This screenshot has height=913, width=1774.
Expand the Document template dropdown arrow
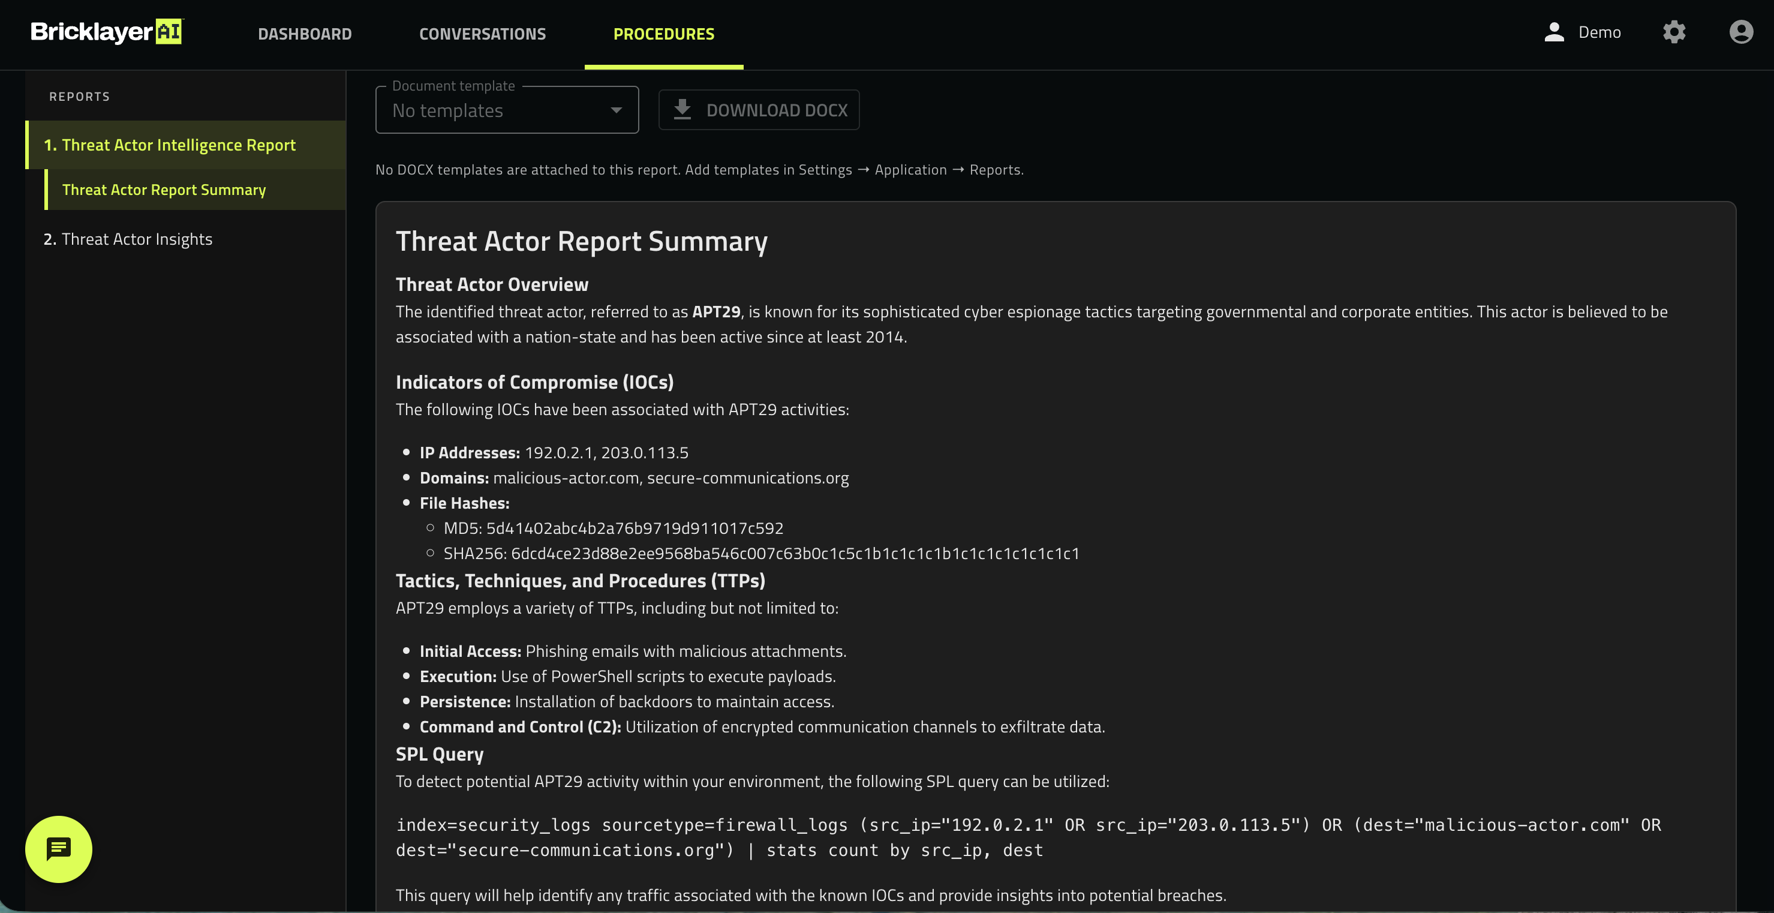(x=617, y=110)
